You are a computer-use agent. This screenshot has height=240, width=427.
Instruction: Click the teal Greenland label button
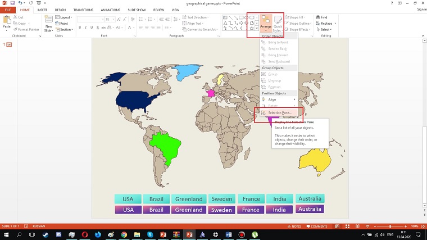tap(188, 199)
